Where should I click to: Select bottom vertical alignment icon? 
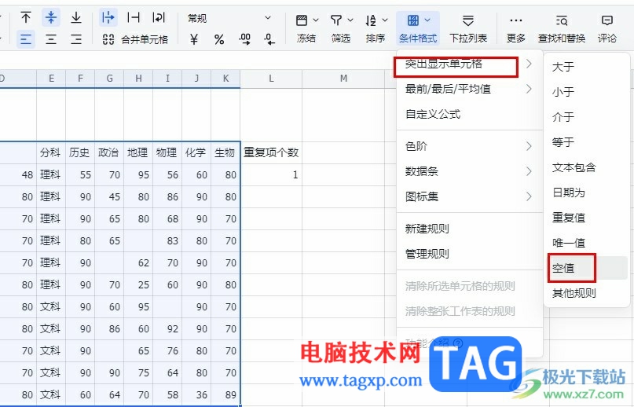(76, 18)
